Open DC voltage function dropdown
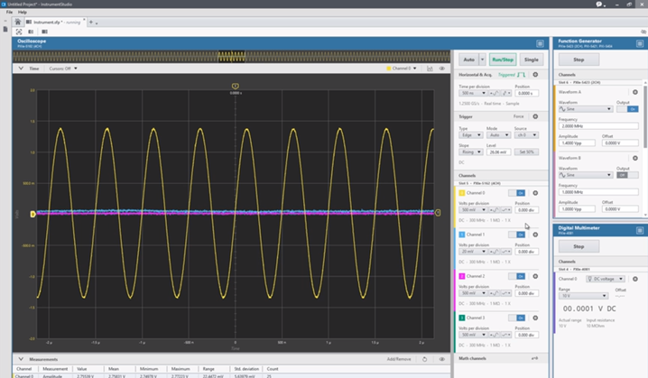 pos(606,280)
